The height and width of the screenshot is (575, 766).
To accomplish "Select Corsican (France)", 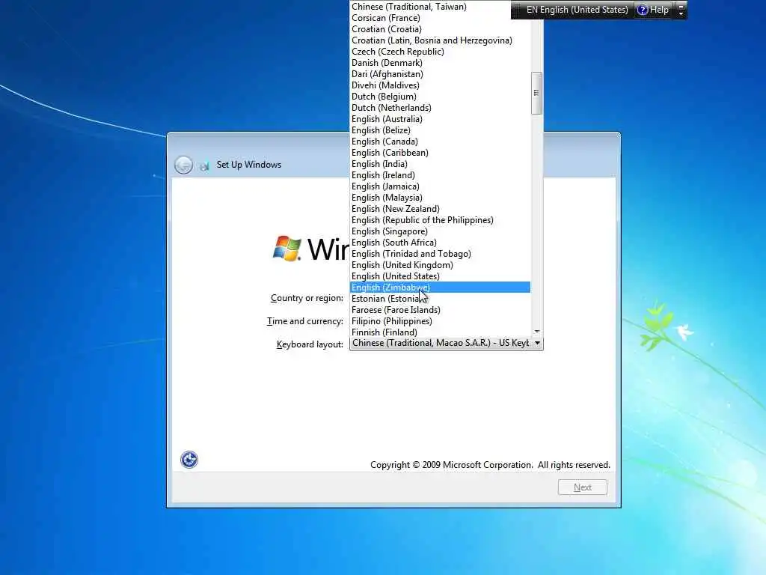I will pos(440,18).
